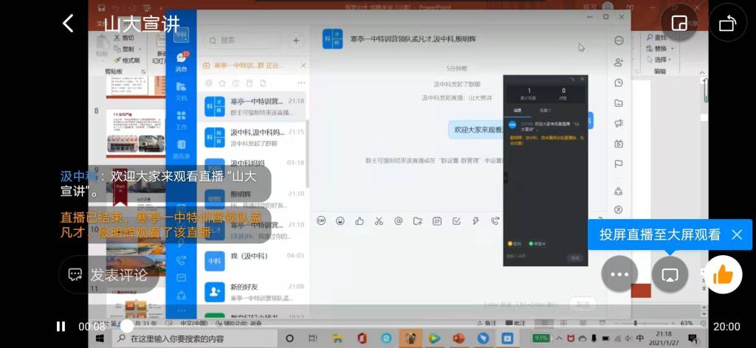Seek with the video progress knob
Viewport: 756px width, 348px height.
(126, 326)
